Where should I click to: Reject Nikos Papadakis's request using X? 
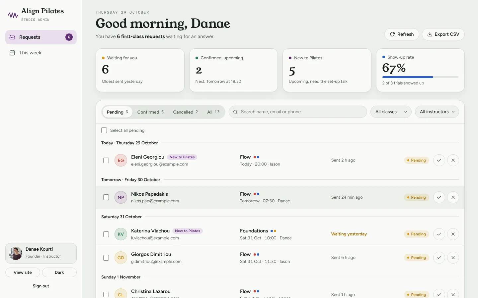pyautogui.click(x=453, y=197)
